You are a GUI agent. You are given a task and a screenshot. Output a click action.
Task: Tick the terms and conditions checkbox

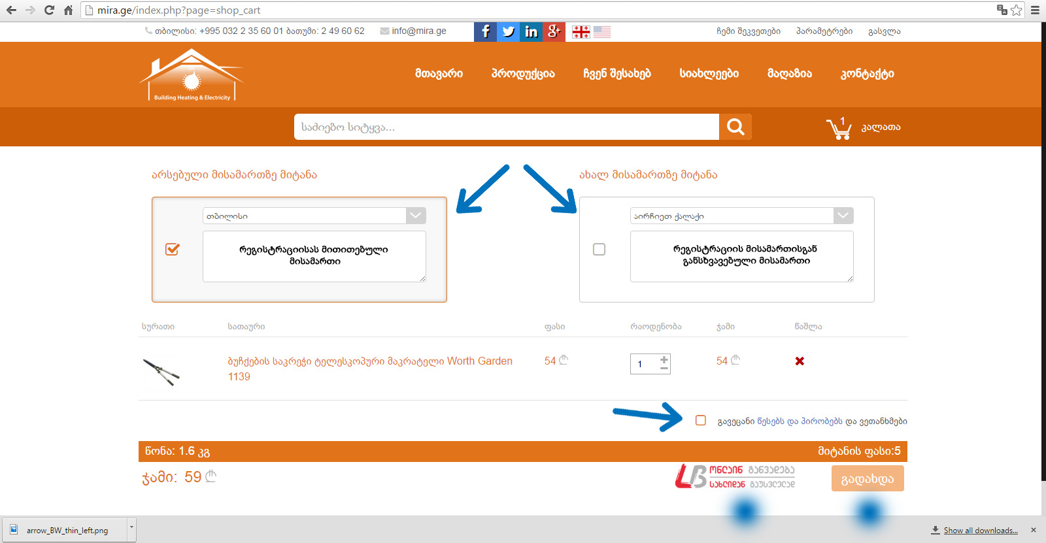point(701,420)
